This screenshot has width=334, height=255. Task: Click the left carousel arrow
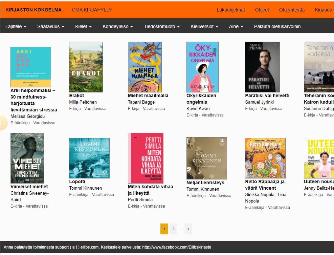[x=3, y=123]
